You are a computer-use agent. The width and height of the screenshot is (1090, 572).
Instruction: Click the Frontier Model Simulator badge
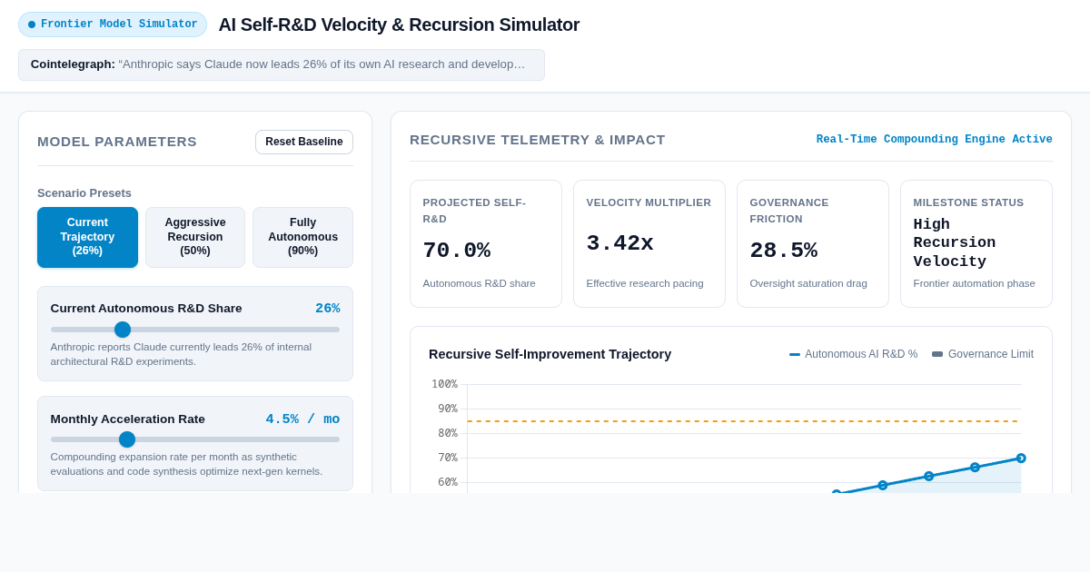[x=113, y=25]
